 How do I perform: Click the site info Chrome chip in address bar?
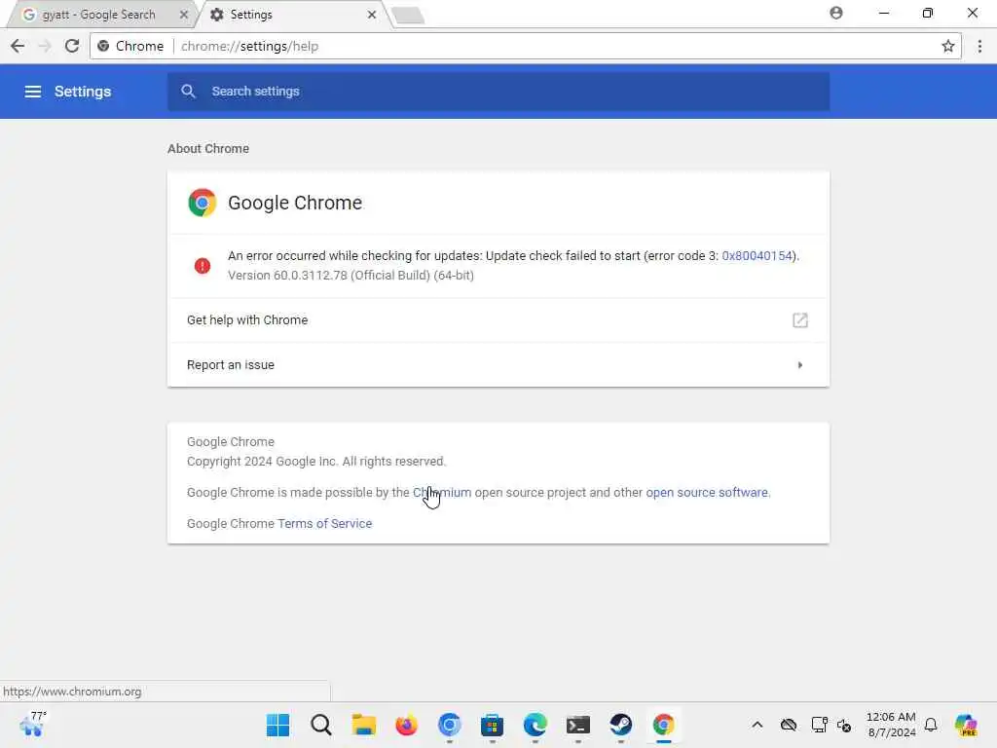131,46
